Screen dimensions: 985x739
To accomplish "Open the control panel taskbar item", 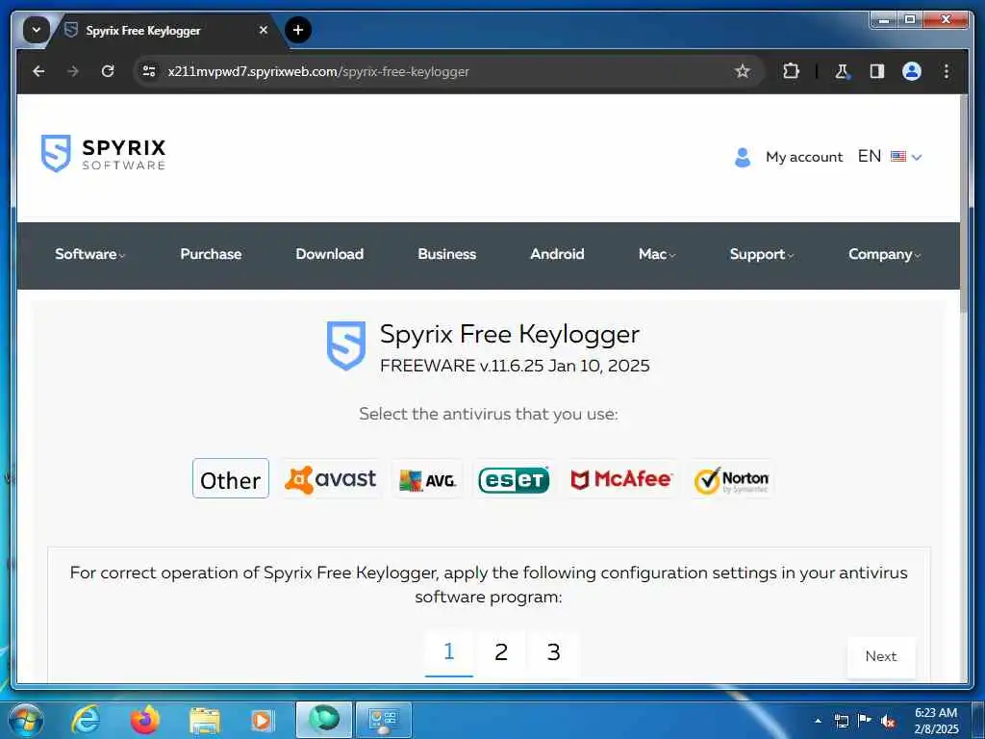I will 384,720.
